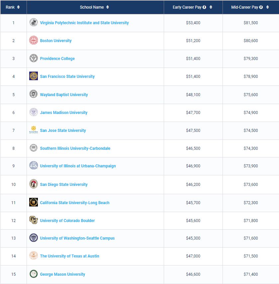279x284 pixels.
Task: Sort by Early Career Pay arrows
Action: click(x=211, y=7)
